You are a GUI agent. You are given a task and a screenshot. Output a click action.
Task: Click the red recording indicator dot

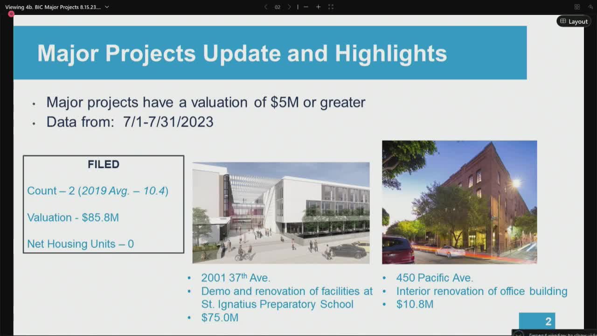click(11, 14)
